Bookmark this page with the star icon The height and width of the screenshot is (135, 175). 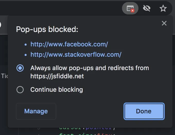163,9
